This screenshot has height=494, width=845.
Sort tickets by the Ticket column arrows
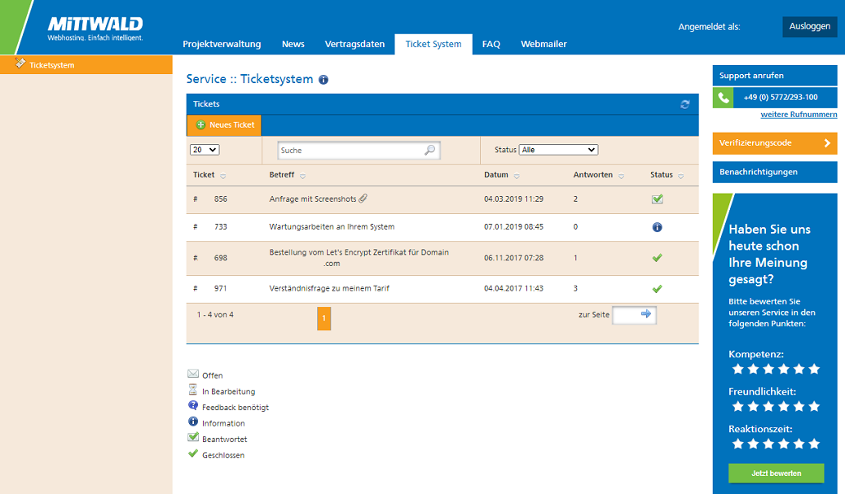click(223, 176)
